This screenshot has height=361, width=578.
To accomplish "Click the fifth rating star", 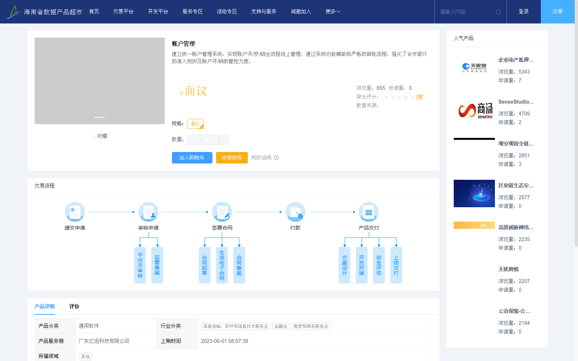I will pos(413,97).
